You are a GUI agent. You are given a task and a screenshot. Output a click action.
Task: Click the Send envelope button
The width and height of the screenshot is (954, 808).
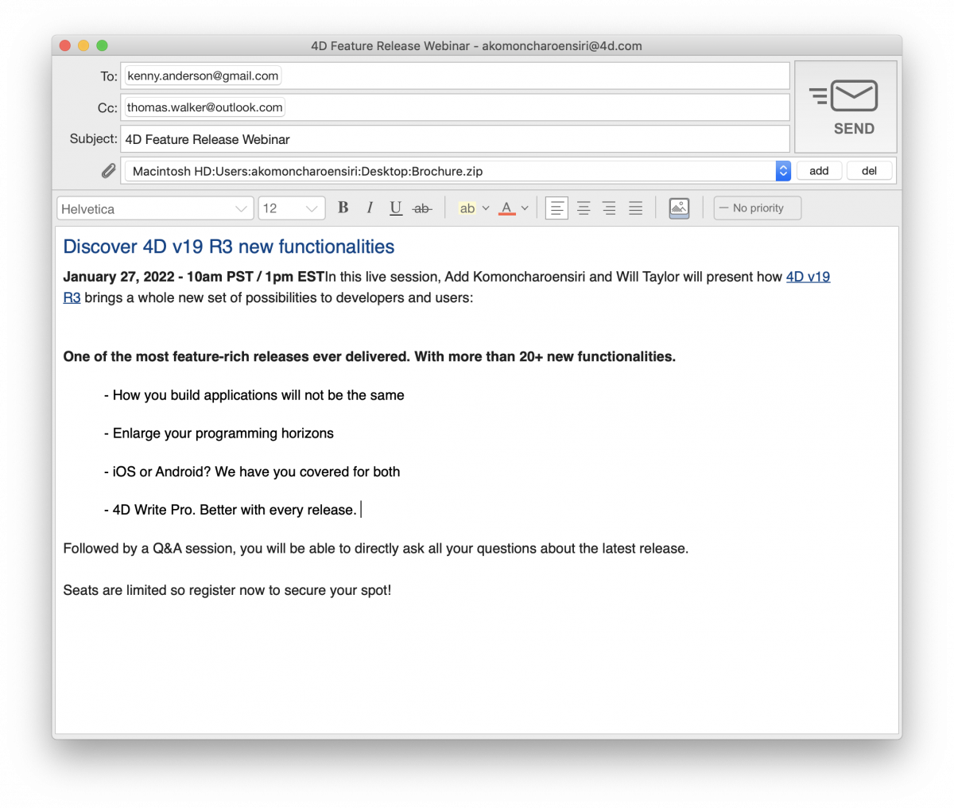(x=846, y=107)
